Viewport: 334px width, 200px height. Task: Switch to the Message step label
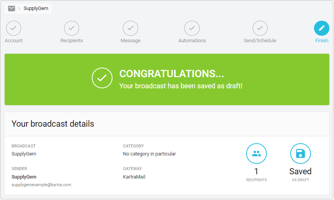tap(131, 41)
